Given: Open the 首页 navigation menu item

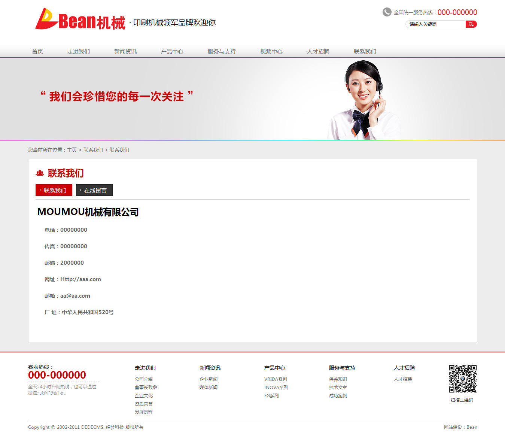Looking at the screenshot, I should 37,52.
